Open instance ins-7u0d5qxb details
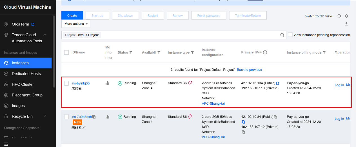This screenshot has height=147, width=356. pos(82,117)
